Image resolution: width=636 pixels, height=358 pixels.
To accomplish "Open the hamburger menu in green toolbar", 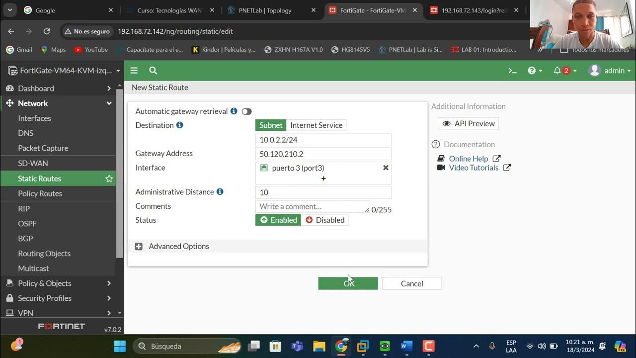I will pos(134,71).
